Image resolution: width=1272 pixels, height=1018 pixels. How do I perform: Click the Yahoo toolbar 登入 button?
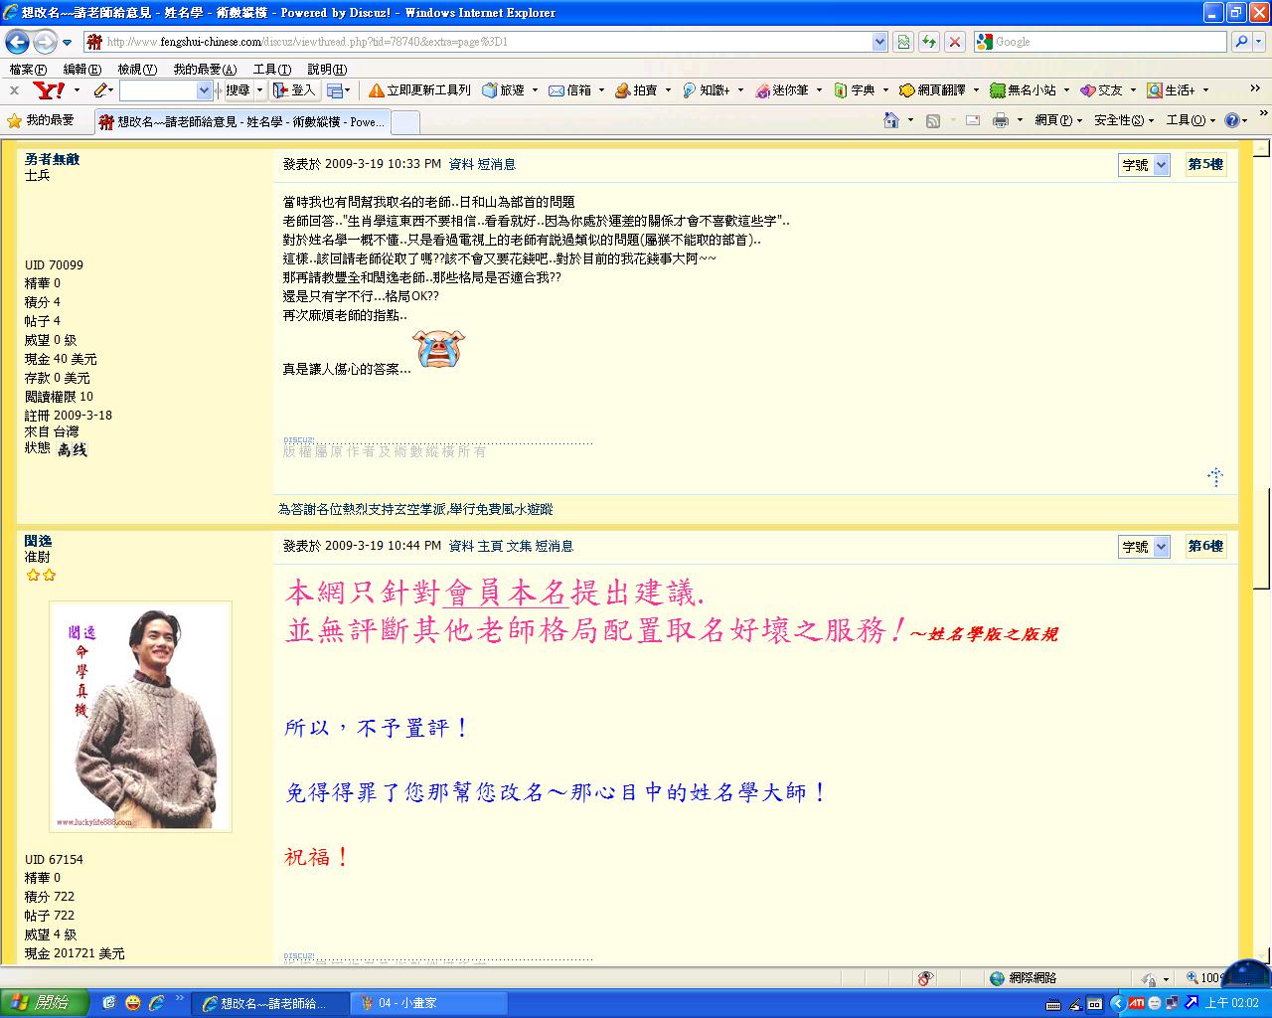294,90
